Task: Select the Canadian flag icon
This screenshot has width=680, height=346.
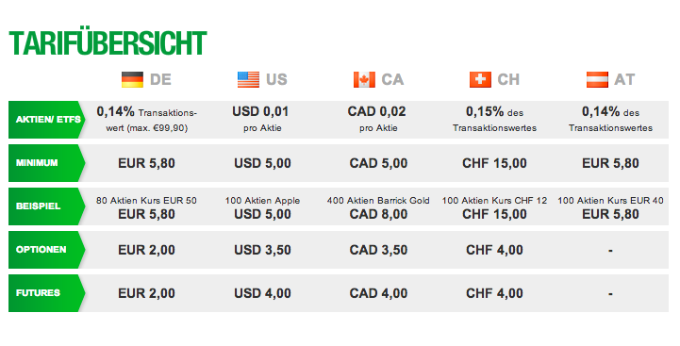Action: pyautogui.click(x=364, y=80)
